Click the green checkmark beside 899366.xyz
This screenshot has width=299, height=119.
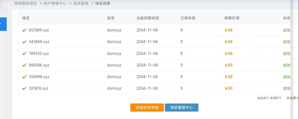[24, 65]
